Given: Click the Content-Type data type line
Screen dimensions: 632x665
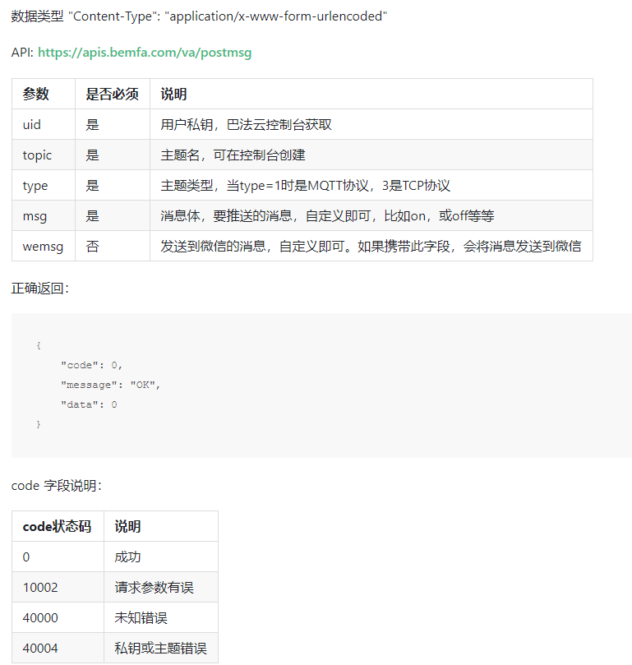Looking at the screenshot, I should click(199, 16).
